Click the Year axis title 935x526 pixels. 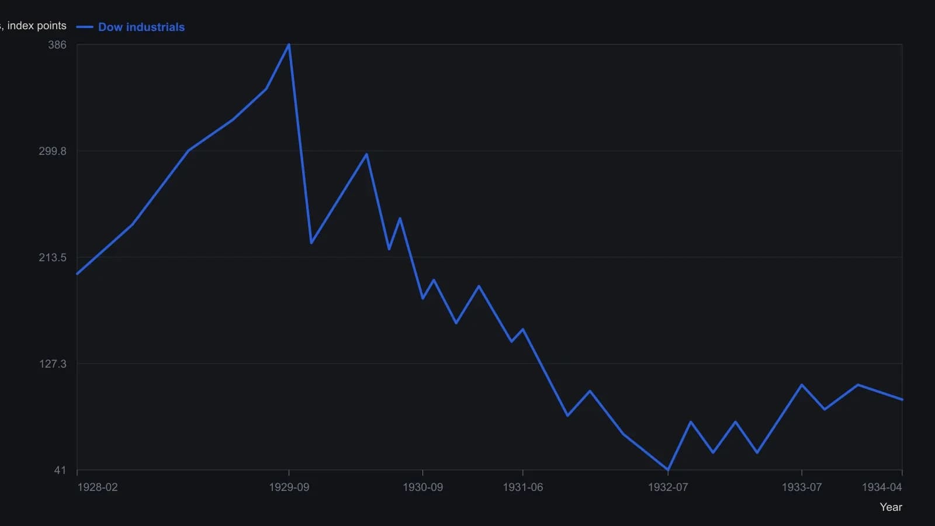click(891, 507)
